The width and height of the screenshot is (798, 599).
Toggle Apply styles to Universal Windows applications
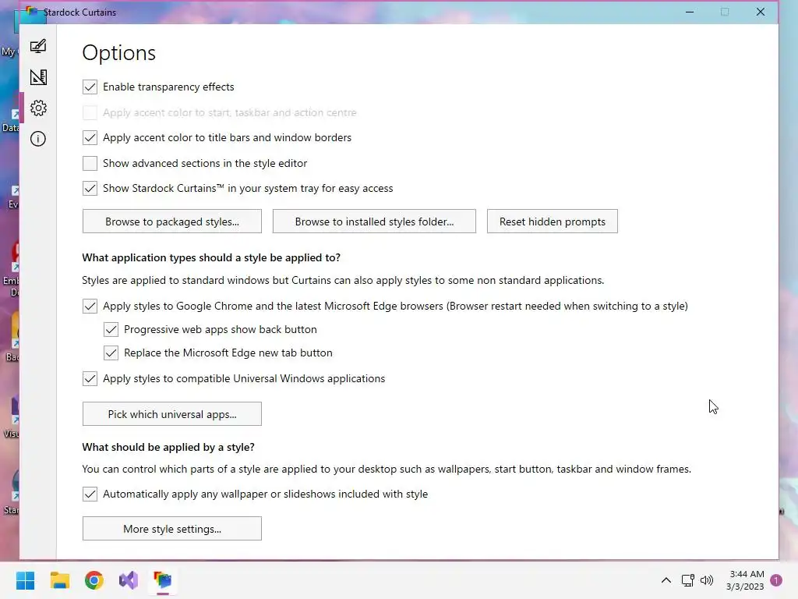coord(90,378)
